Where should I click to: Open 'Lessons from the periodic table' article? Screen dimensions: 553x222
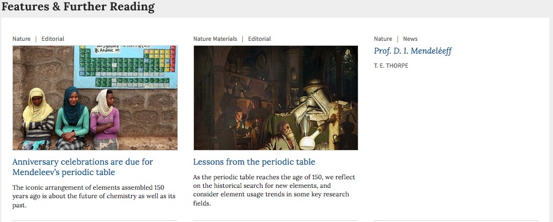pos(254,162)
